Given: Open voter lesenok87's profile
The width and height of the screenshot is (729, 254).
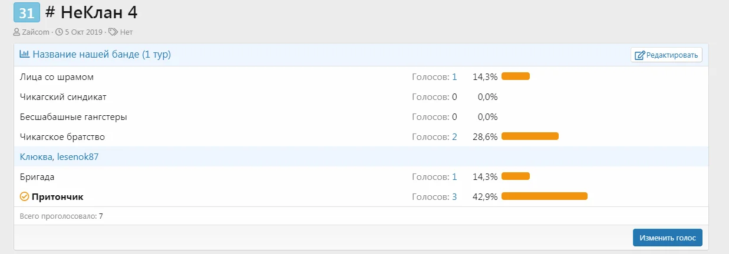Looking at the screenshot, I should point(78,157).
